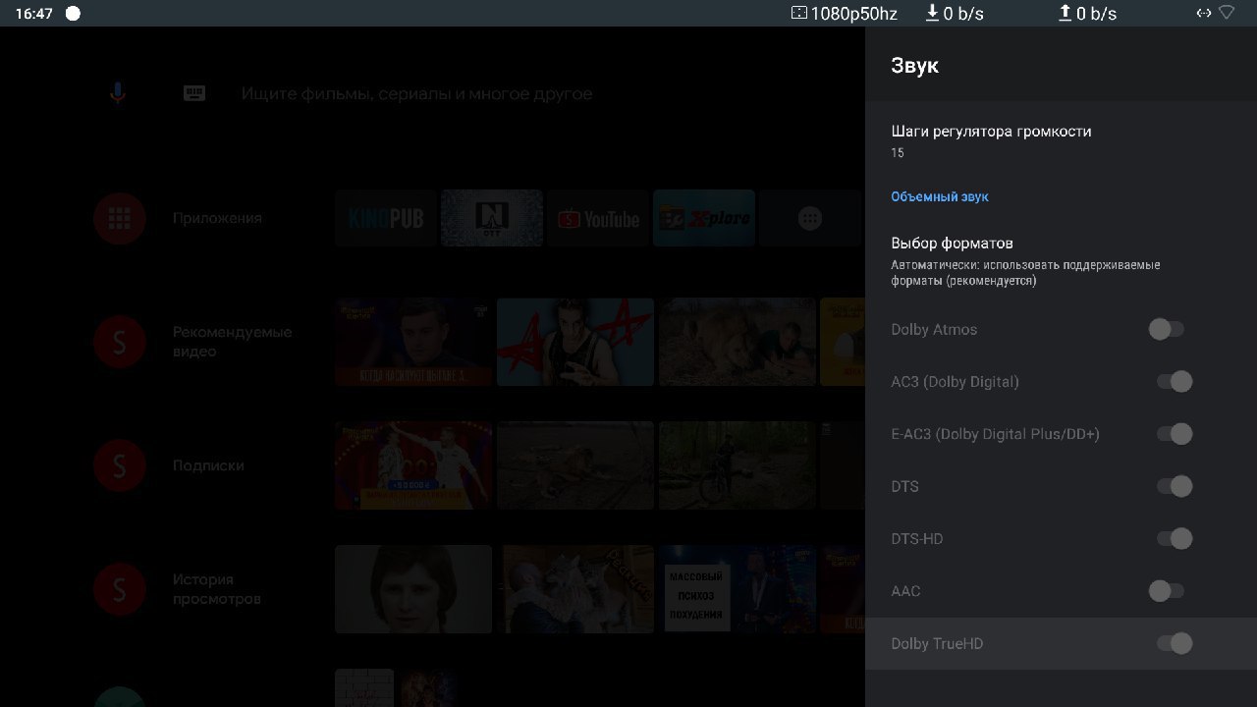Image resolution: width=1257 pixels, height=707 pixels.
Task: Open the Приложения apps grid icon
Action: point(120,218)
